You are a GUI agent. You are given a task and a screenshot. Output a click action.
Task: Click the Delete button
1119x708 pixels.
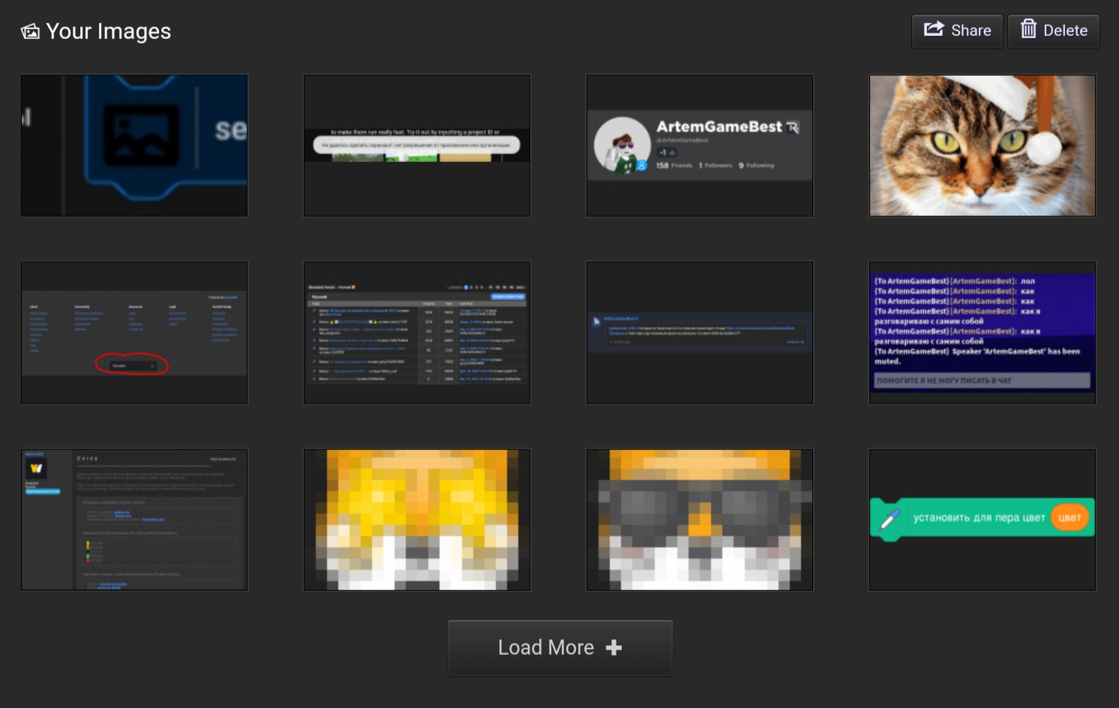pyautogui.click(x=1053, y=31)
